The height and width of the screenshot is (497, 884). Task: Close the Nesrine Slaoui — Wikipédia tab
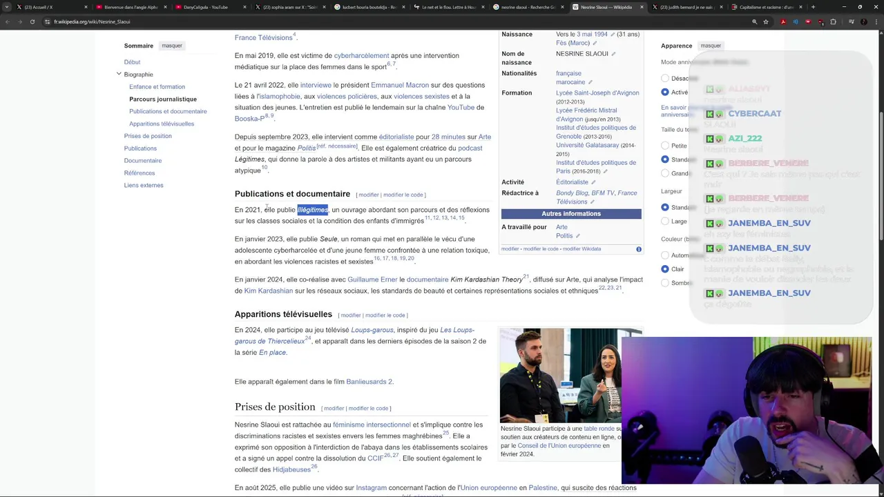click(x=642, y=7)
